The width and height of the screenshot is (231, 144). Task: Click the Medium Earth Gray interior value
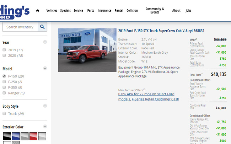click(155, 53)
